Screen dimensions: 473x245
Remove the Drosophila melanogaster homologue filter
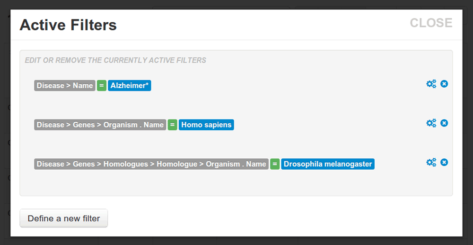coord(444,163)
